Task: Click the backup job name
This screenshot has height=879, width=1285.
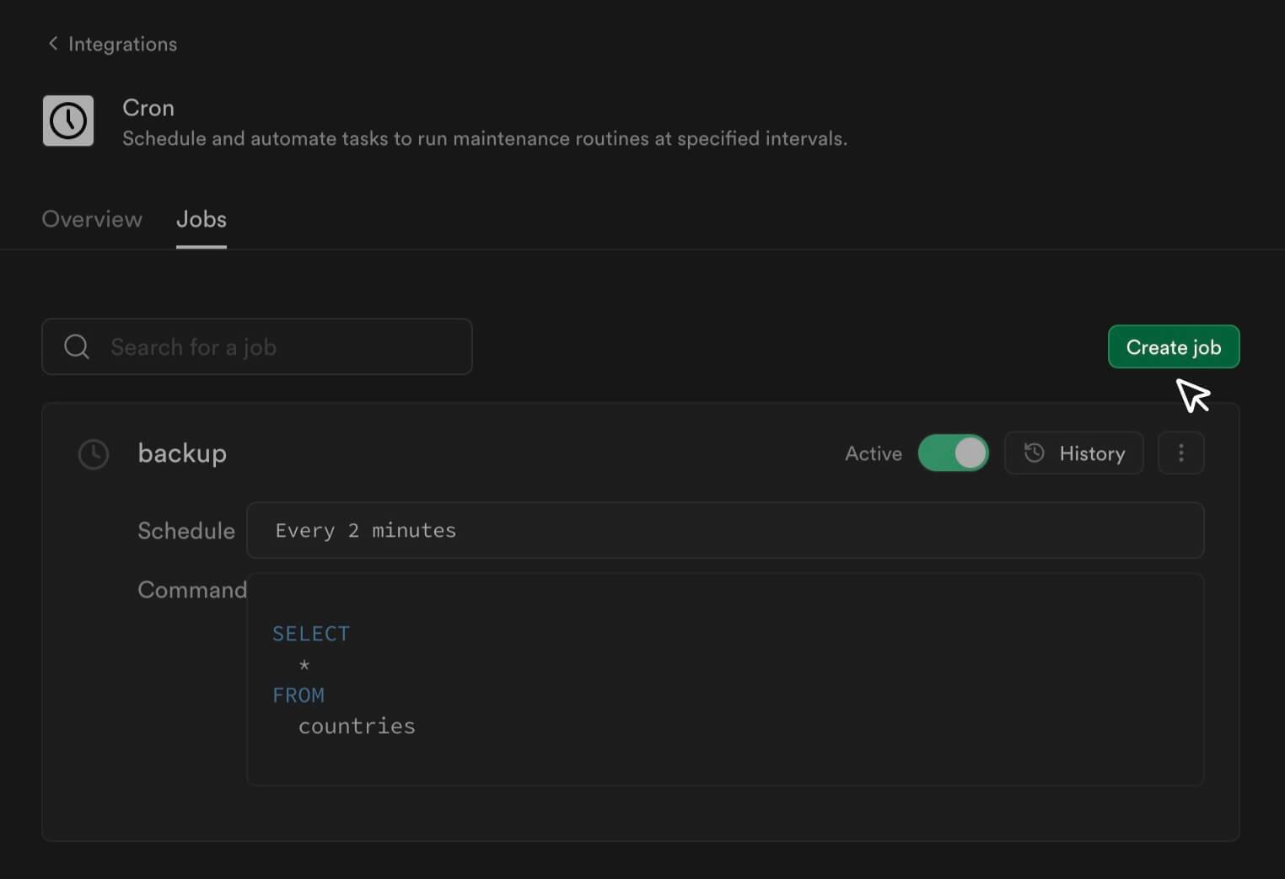Action: 182,453
